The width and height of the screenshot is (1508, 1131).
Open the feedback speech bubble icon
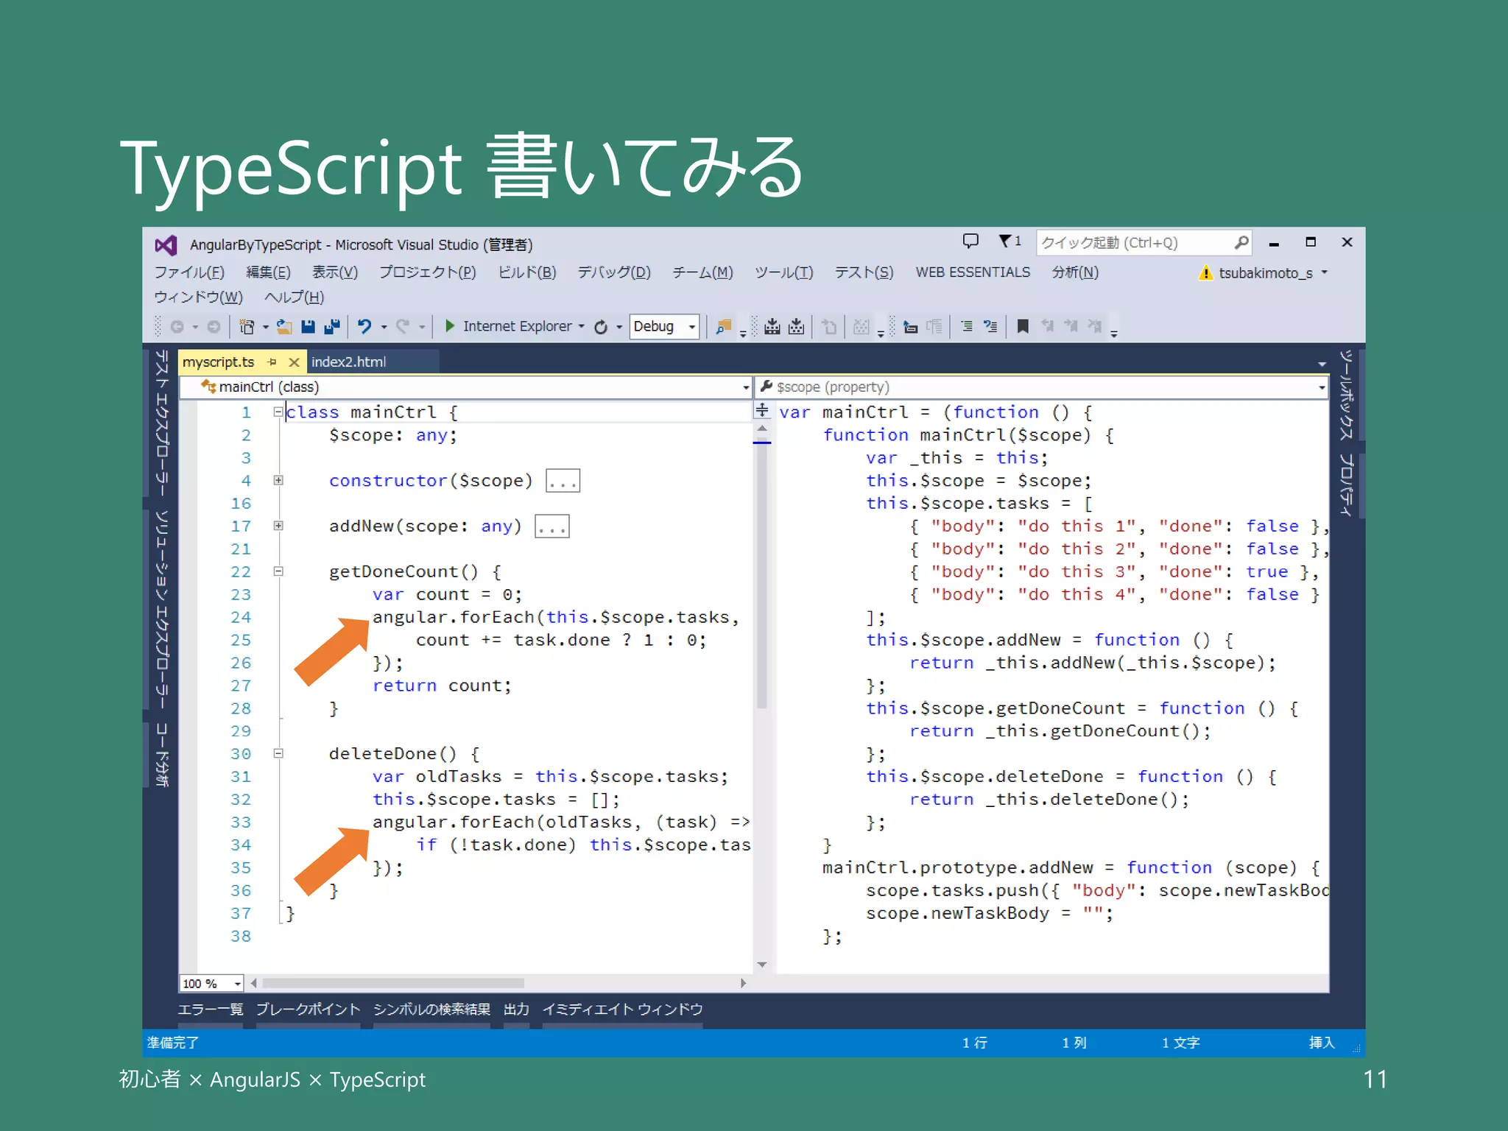[x=970, y=241]
